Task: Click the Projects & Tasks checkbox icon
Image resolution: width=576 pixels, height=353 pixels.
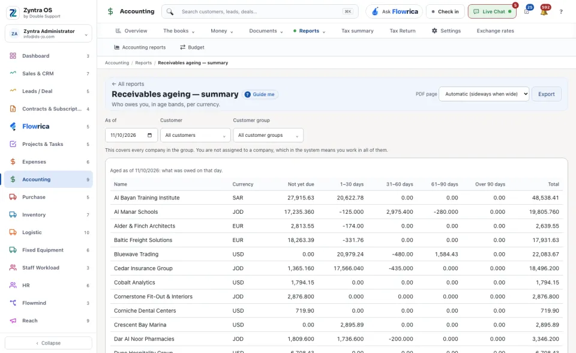Action: 13,144
